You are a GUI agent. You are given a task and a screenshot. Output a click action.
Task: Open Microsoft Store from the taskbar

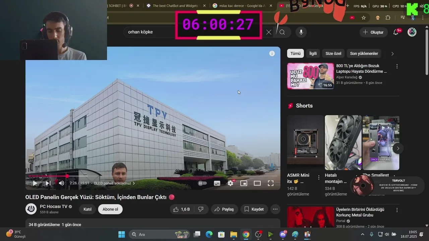[221, 234]
